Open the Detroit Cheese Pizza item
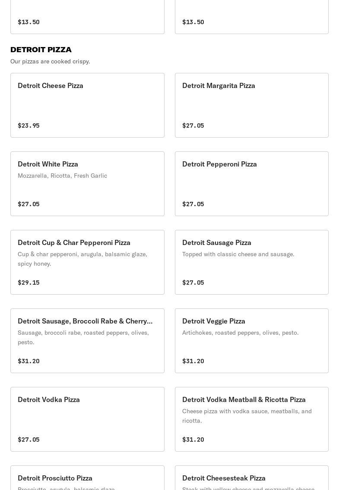The height and width of the screenshot is (490, 339). point(87,105)
